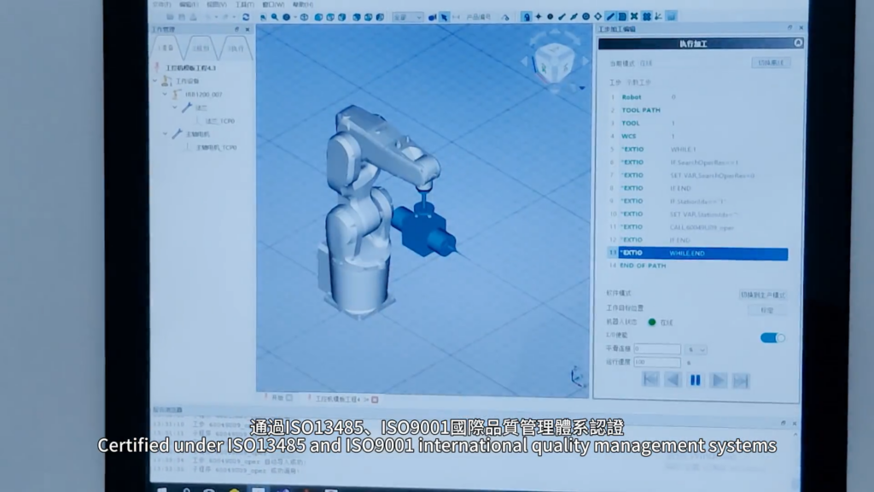Skip to the last step of playback

pyautogui.click(x=741, y=381)
